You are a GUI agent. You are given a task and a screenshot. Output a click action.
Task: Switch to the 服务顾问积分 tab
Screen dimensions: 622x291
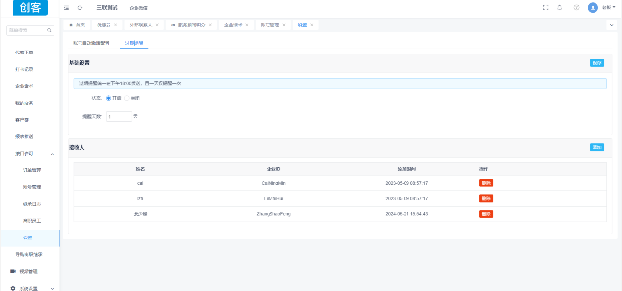(x=191, y=25)
